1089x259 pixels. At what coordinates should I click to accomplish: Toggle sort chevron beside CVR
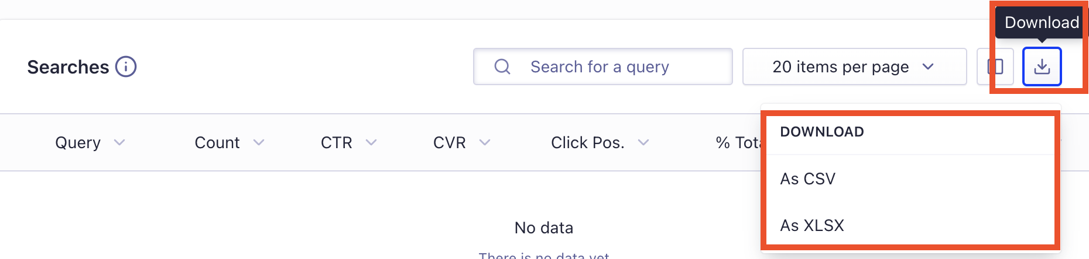[485, 142]
